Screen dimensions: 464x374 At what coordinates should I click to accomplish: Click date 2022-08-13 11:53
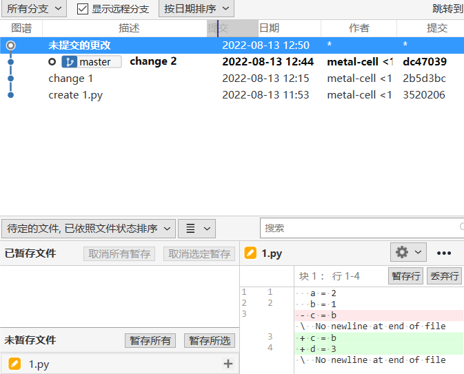265,95
